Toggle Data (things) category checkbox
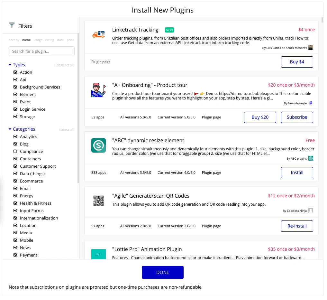327x300 pixels. point(15,174)
